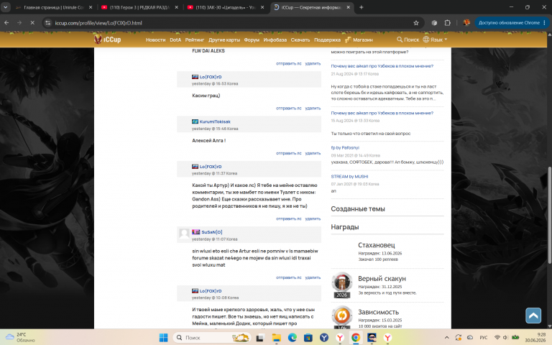Open the Магазин shop link
The height and width of the screenshot is (345, 552).
tap(359, 40)
